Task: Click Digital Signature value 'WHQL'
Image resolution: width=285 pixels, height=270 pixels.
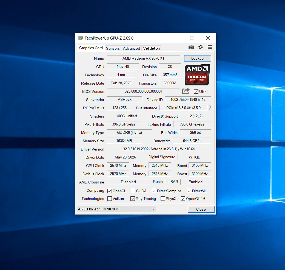Action: pyautogui.click(x=194, y=157)
